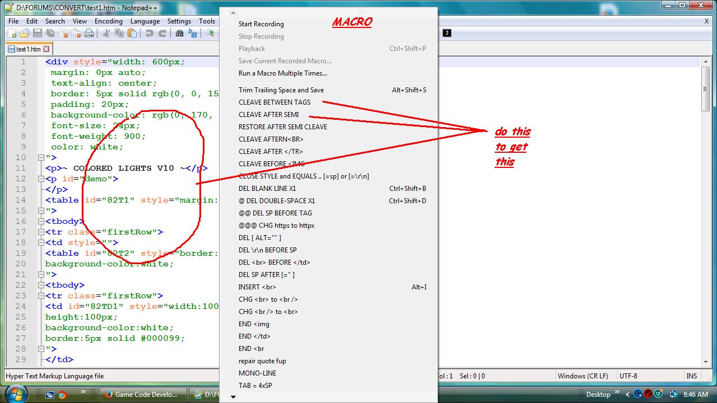
Task: Collapse the fold marker at line 22
Action: 41,285
